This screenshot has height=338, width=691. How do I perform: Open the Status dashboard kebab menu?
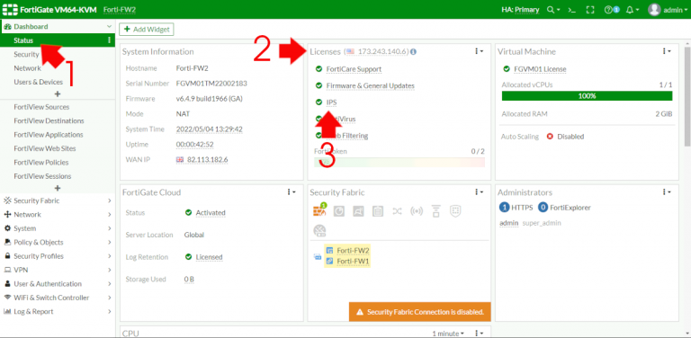pyautogui.click(x=109, y=40)
